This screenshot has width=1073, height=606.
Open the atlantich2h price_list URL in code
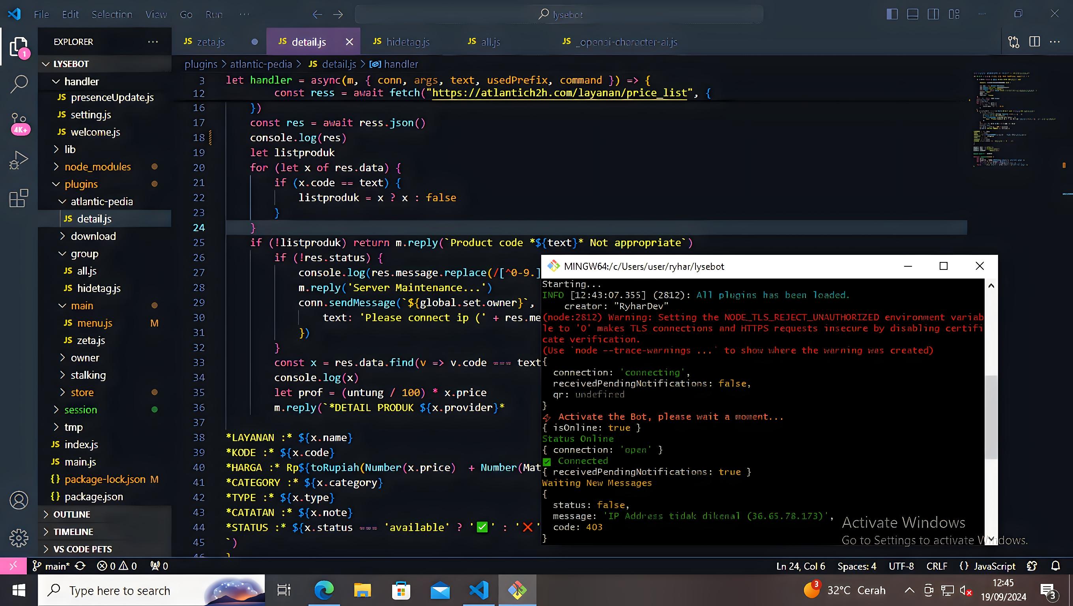(559, 93)
